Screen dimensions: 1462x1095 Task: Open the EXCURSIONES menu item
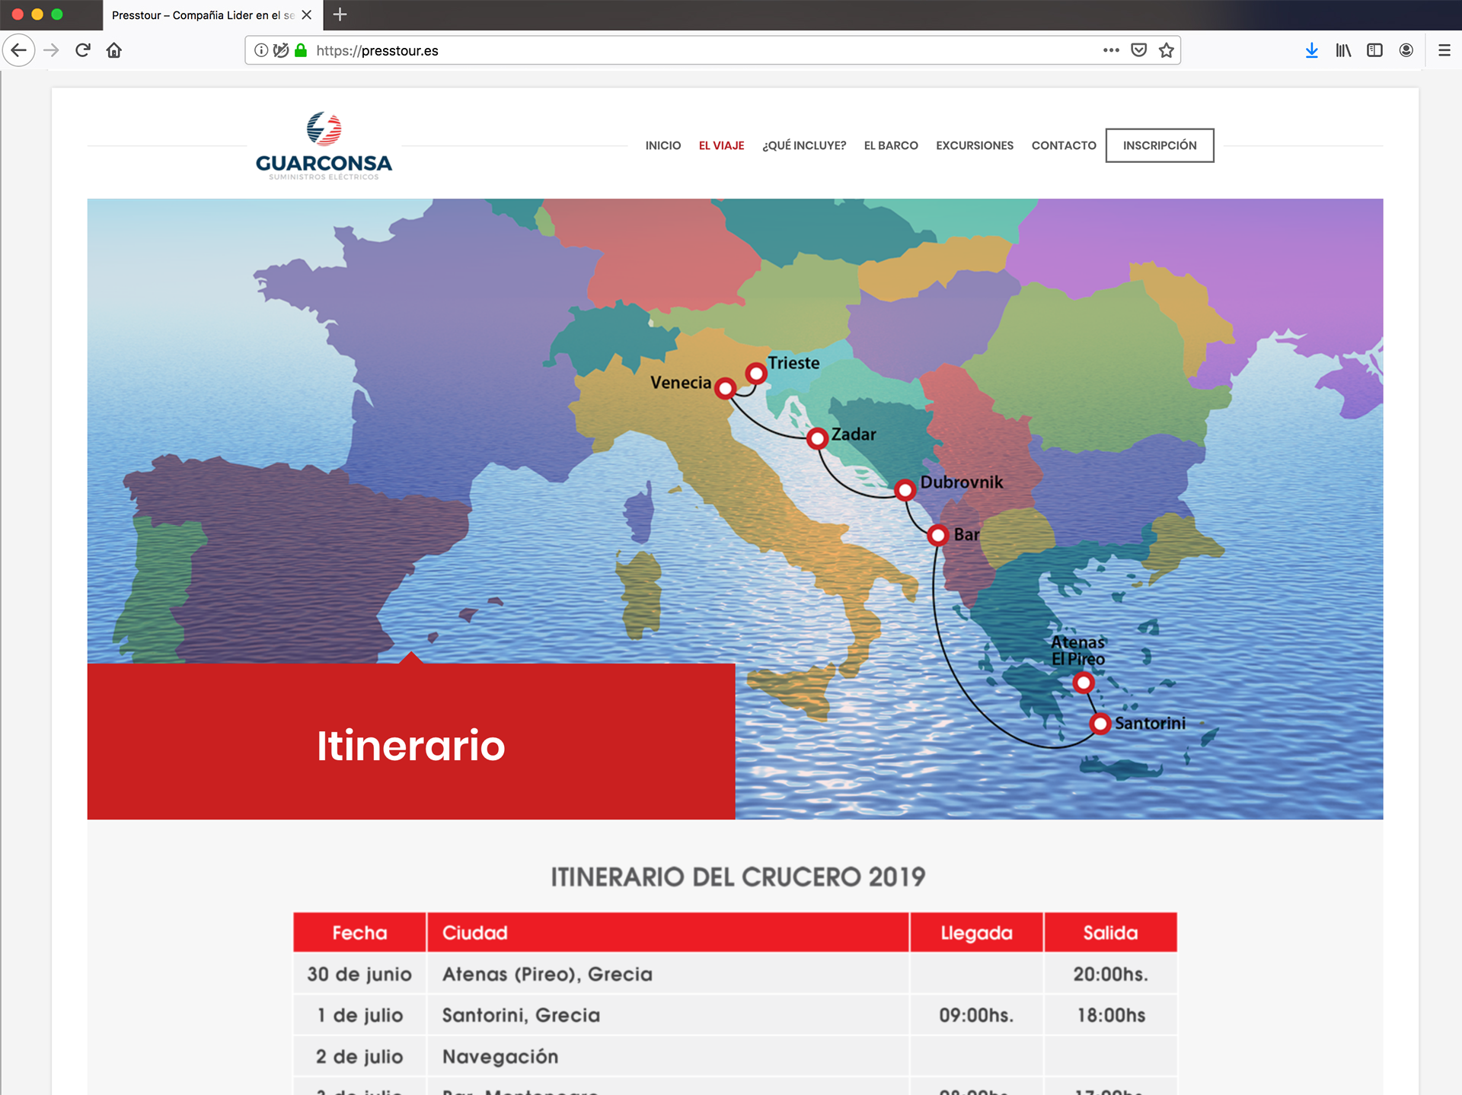974,145
